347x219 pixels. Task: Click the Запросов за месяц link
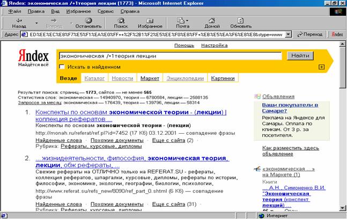click(x=40, y=103)
